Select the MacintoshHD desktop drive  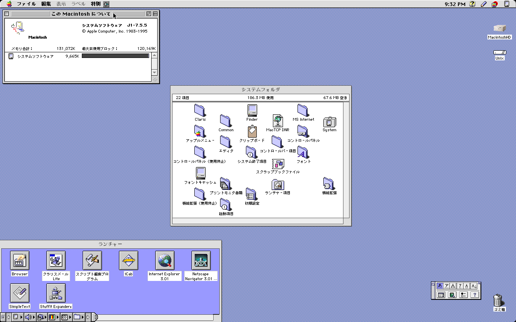pos(500,29)
